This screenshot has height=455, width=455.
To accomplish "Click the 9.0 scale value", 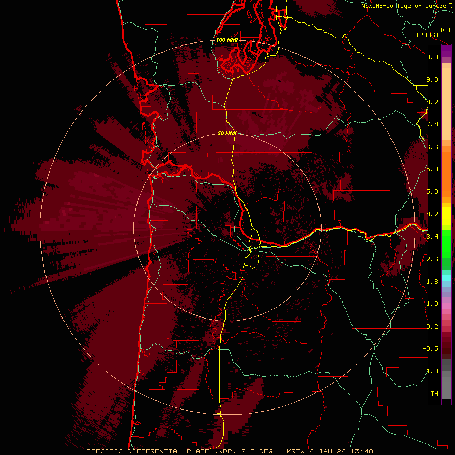I will point(432,79).
